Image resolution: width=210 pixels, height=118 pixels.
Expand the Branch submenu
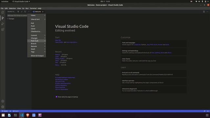click(36, 44)
